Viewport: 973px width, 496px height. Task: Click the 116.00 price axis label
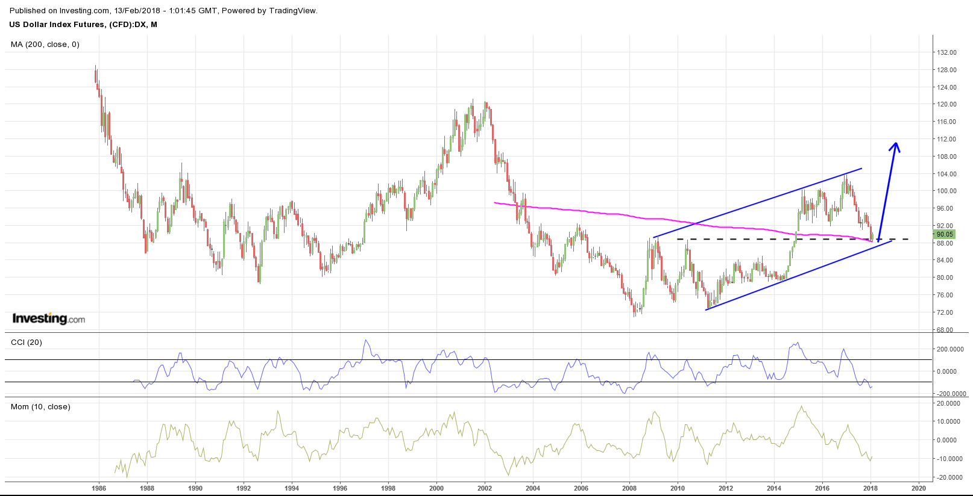(x=946, y=122)
